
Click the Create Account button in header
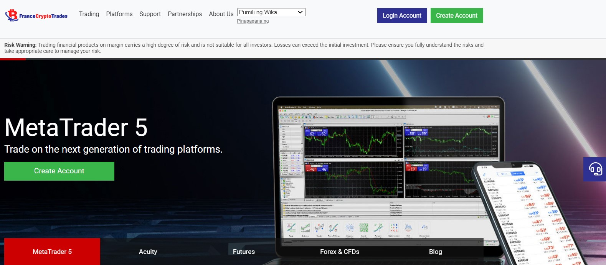[457, 15]
